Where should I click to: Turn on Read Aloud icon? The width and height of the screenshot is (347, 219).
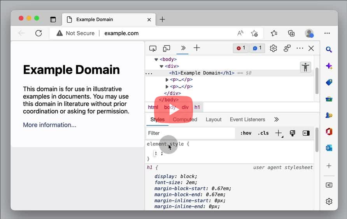pyautogui.click(x=240, y=33)
